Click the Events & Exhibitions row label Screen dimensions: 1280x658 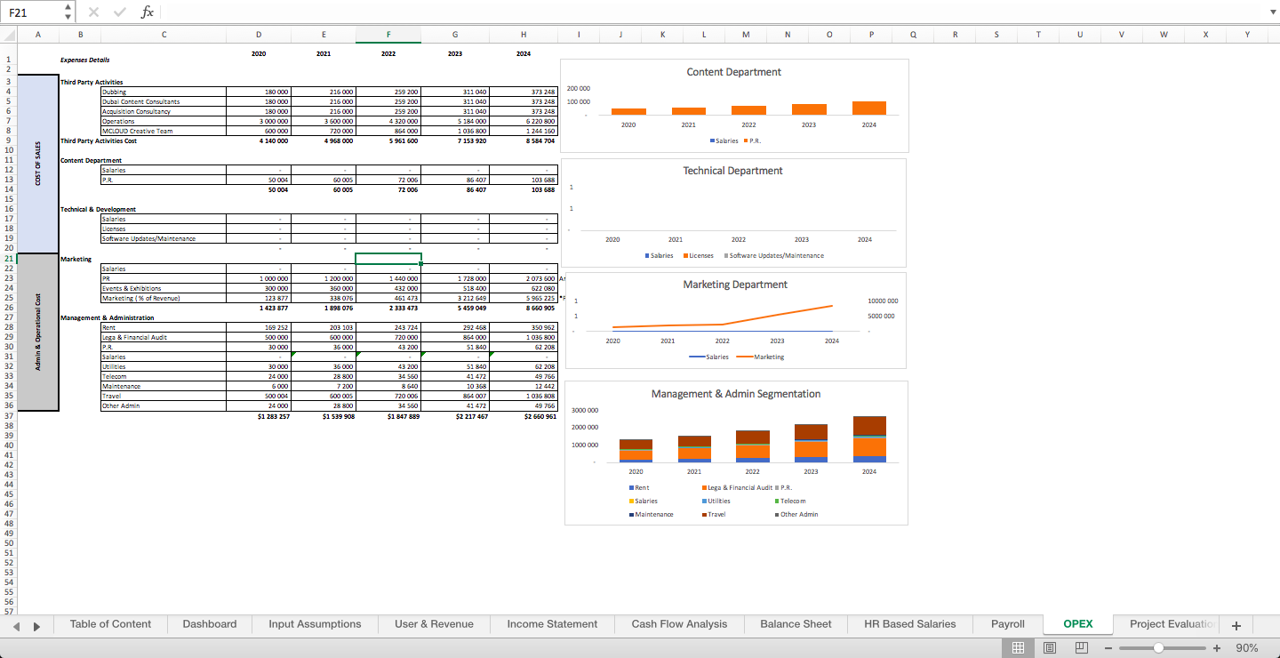tap(164, 288)
